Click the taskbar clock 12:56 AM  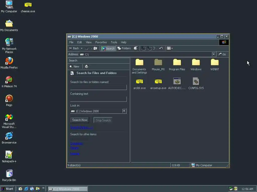[x=247, y=189]
